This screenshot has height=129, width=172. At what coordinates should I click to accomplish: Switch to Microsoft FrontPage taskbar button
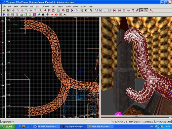pyautogui.click(x=46, y=127)
